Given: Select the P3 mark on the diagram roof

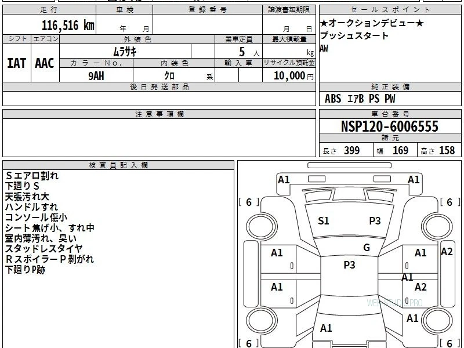Looking at the screenshot, I should (x=349, y=265).
